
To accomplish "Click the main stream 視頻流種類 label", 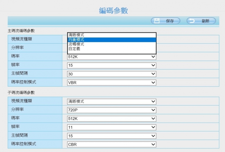I will pyautogui.click(x=22, y=39).
